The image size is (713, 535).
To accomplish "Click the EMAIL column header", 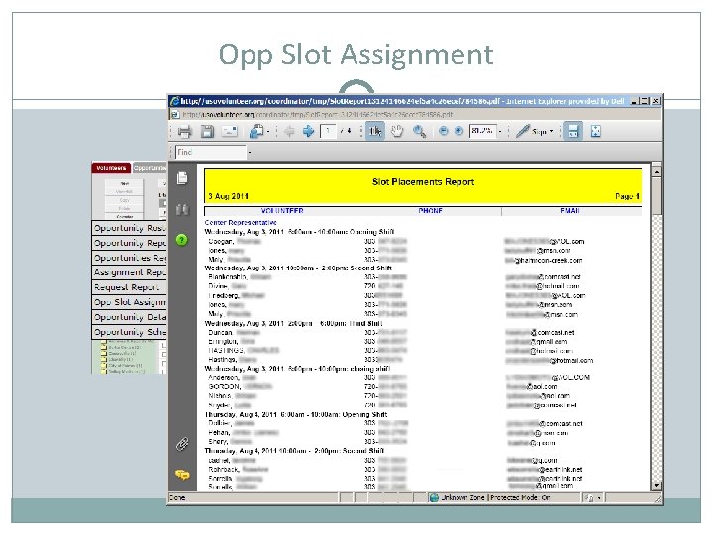I will click(570, 211).
